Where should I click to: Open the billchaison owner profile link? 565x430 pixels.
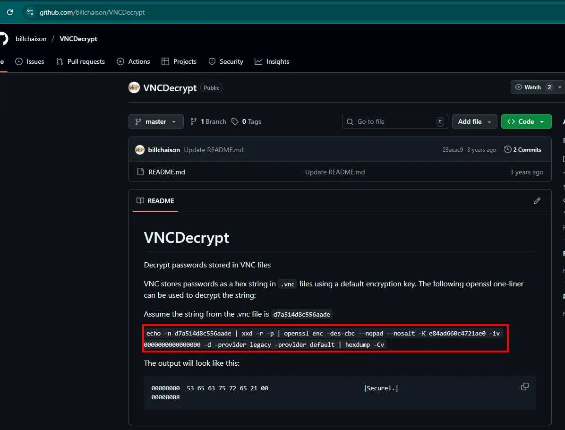[x=31, y=39]
